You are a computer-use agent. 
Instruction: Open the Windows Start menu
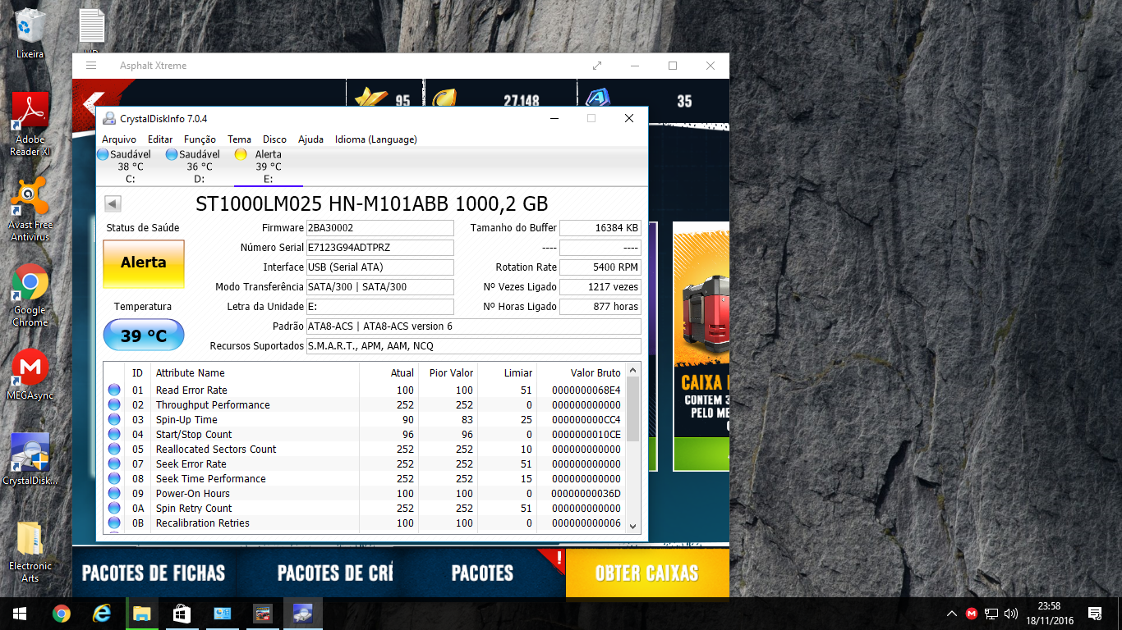20,614
